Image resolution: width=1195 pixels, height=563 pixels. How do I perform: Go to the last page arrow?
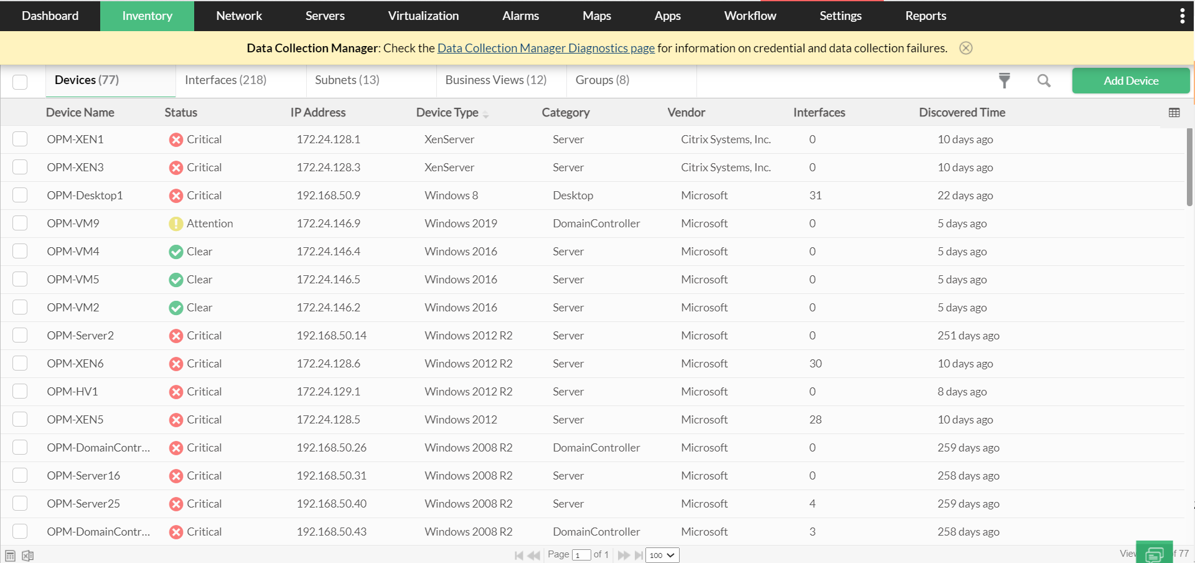639,555
